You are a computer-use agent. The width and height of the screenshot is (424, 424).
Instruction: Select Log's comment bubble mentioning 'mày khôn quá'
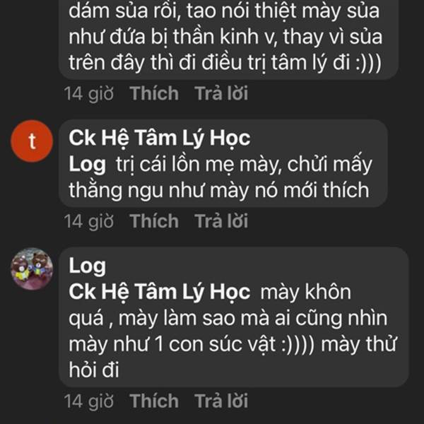point(234,317)
